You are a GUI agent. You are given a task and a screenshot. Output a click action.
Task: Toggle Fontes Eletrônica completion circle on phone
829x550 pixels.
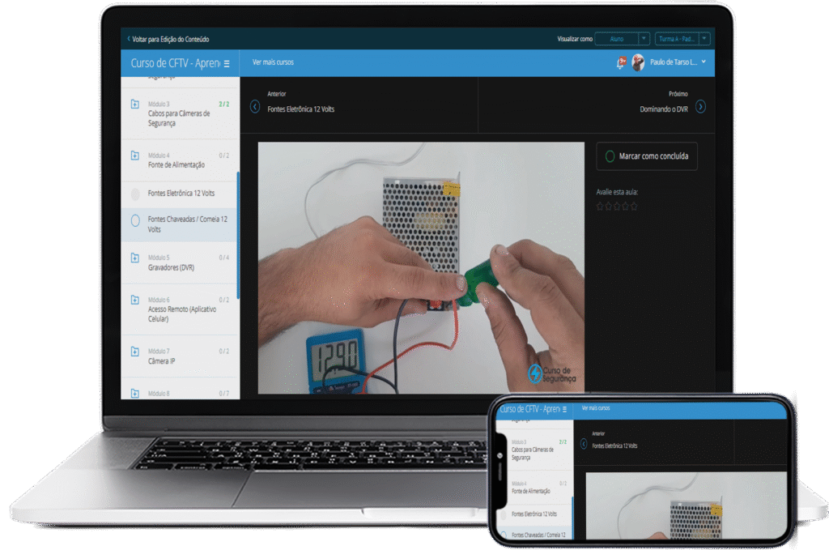(504, 514)
